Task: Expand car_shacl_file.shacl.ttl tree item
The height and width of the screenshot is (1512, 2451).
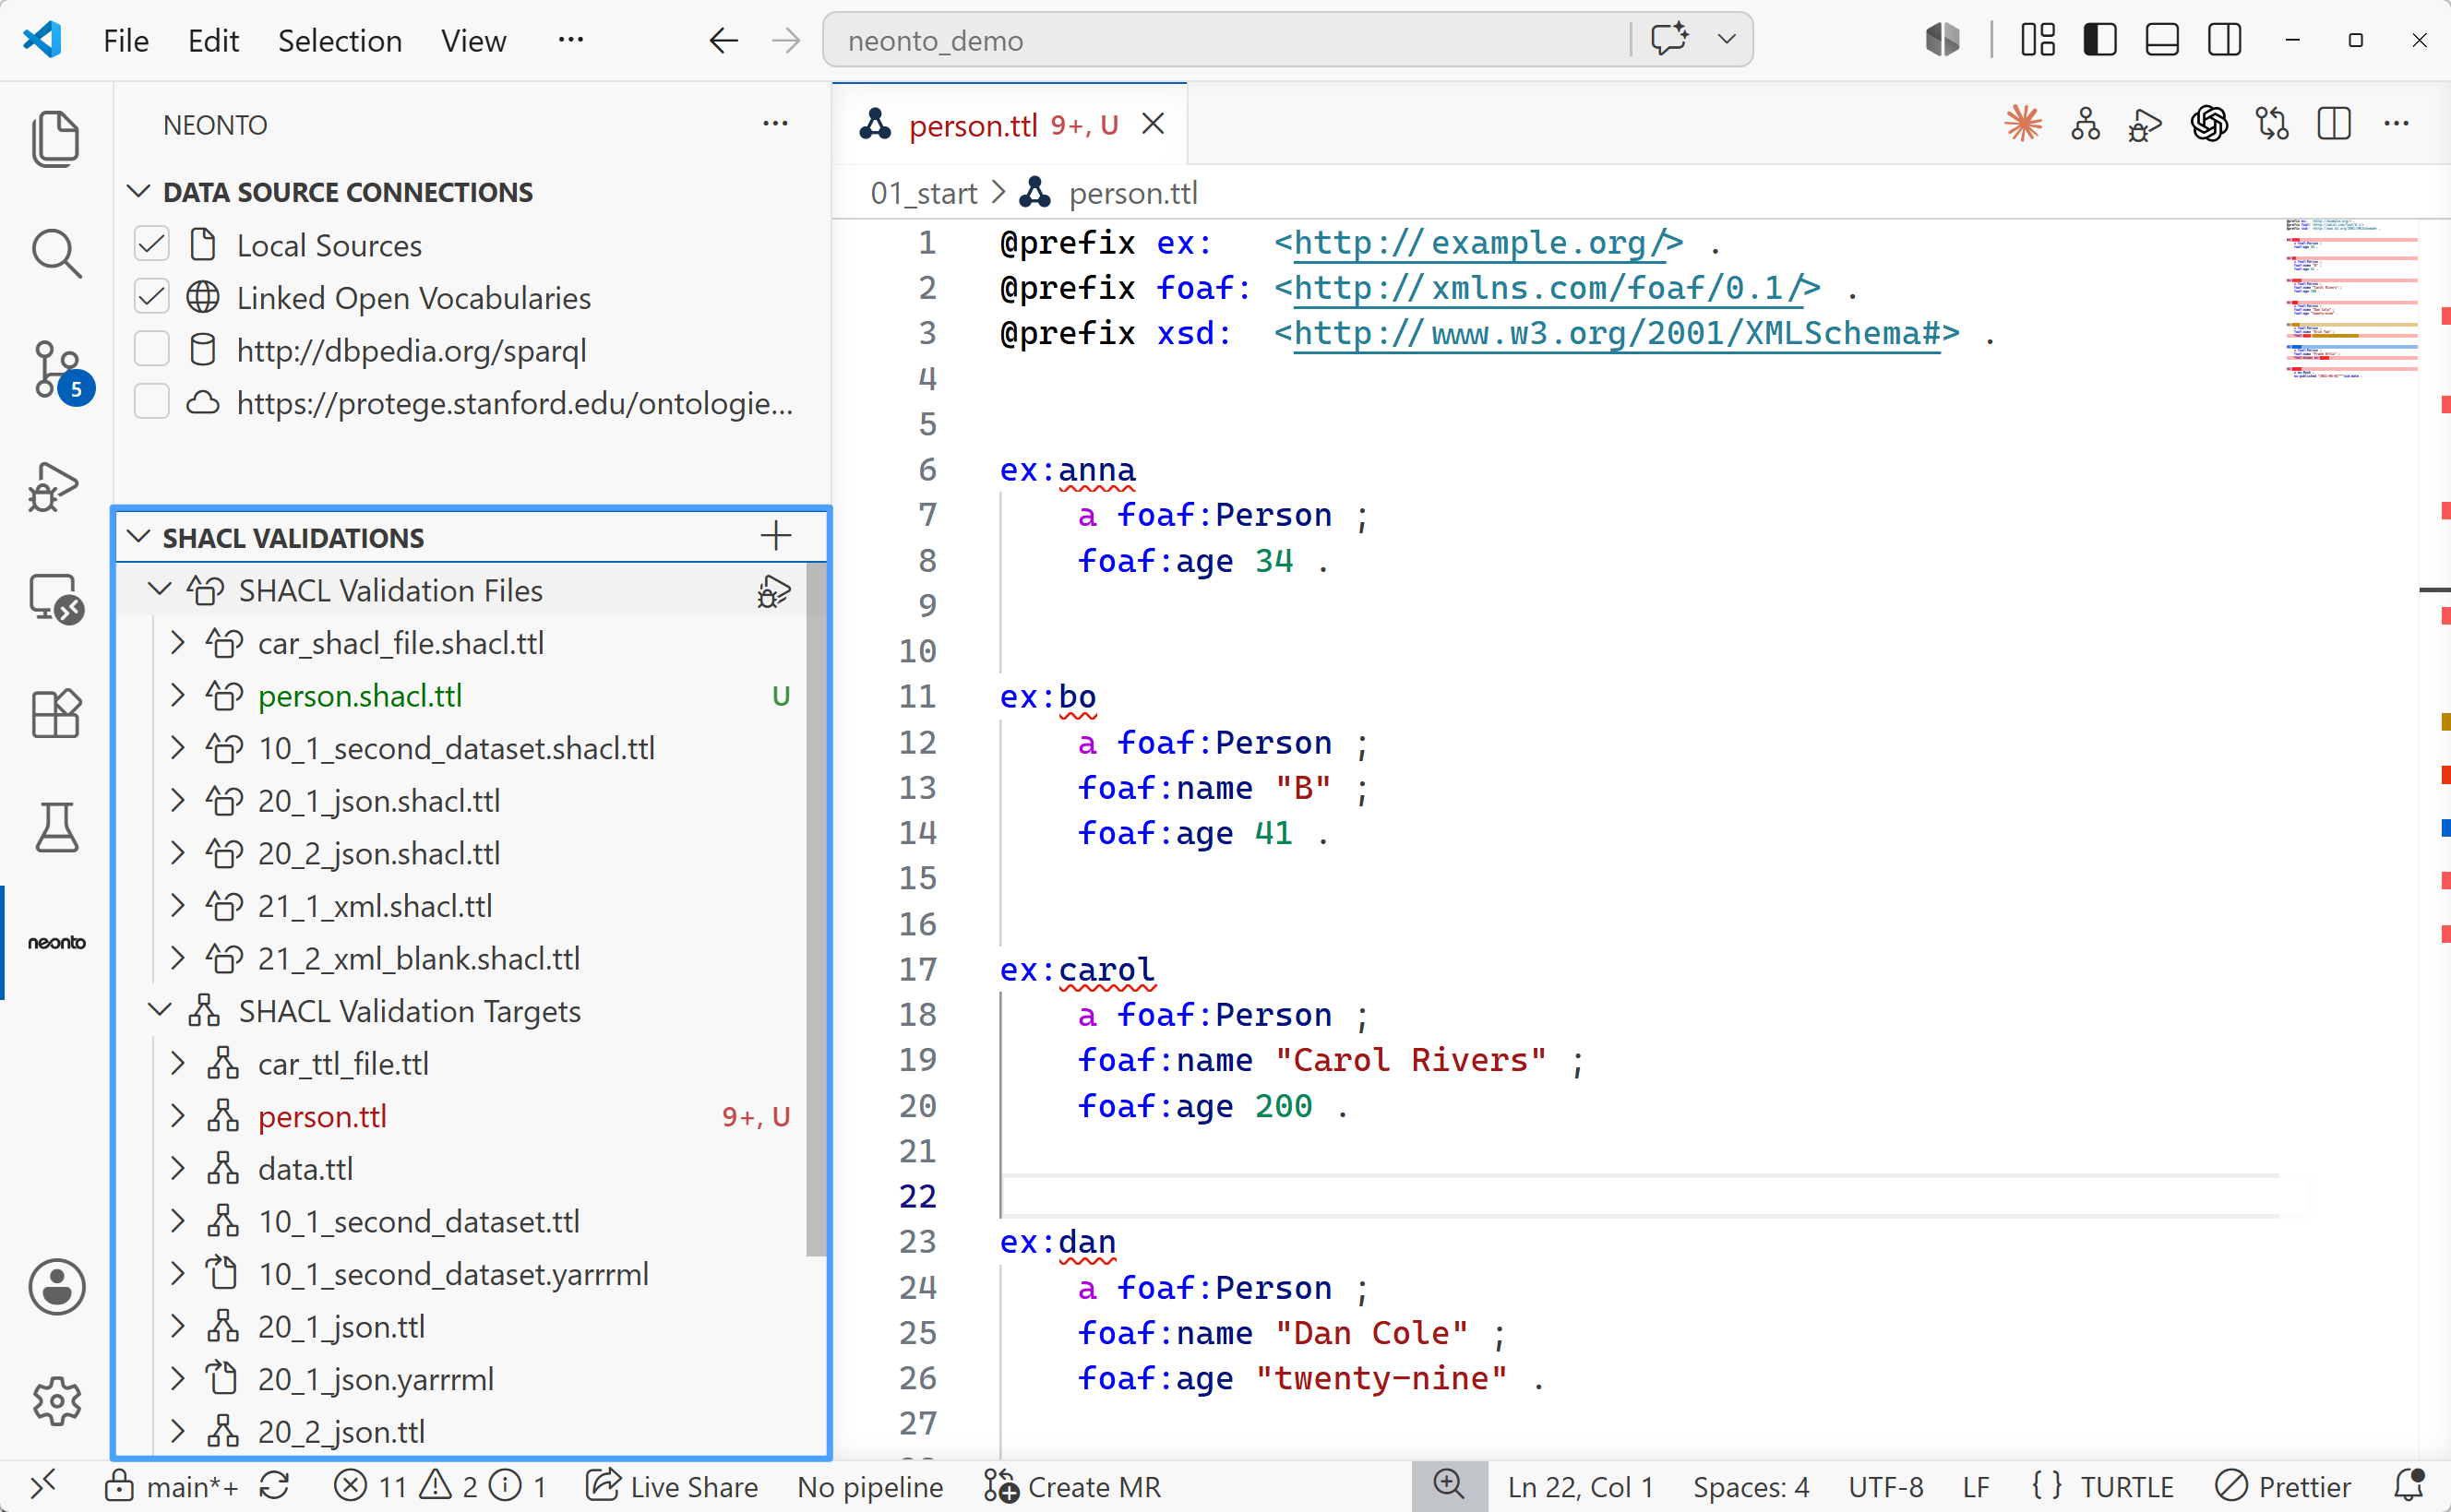Action: tap(178, 642)
